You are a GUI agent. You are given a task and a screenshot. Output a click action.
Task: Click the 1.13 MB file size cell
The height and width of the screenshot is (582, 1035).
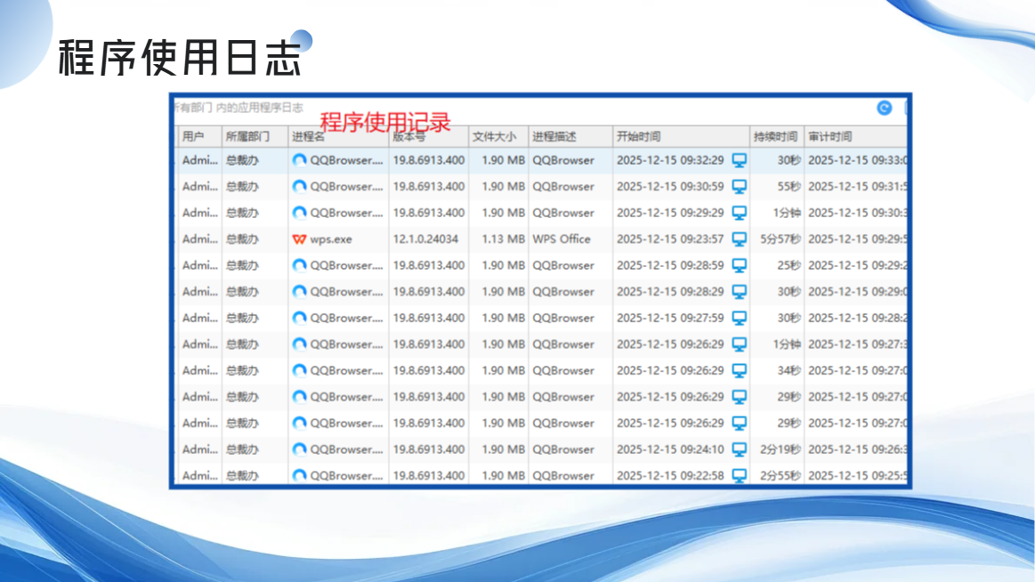[x=503, y=239]
